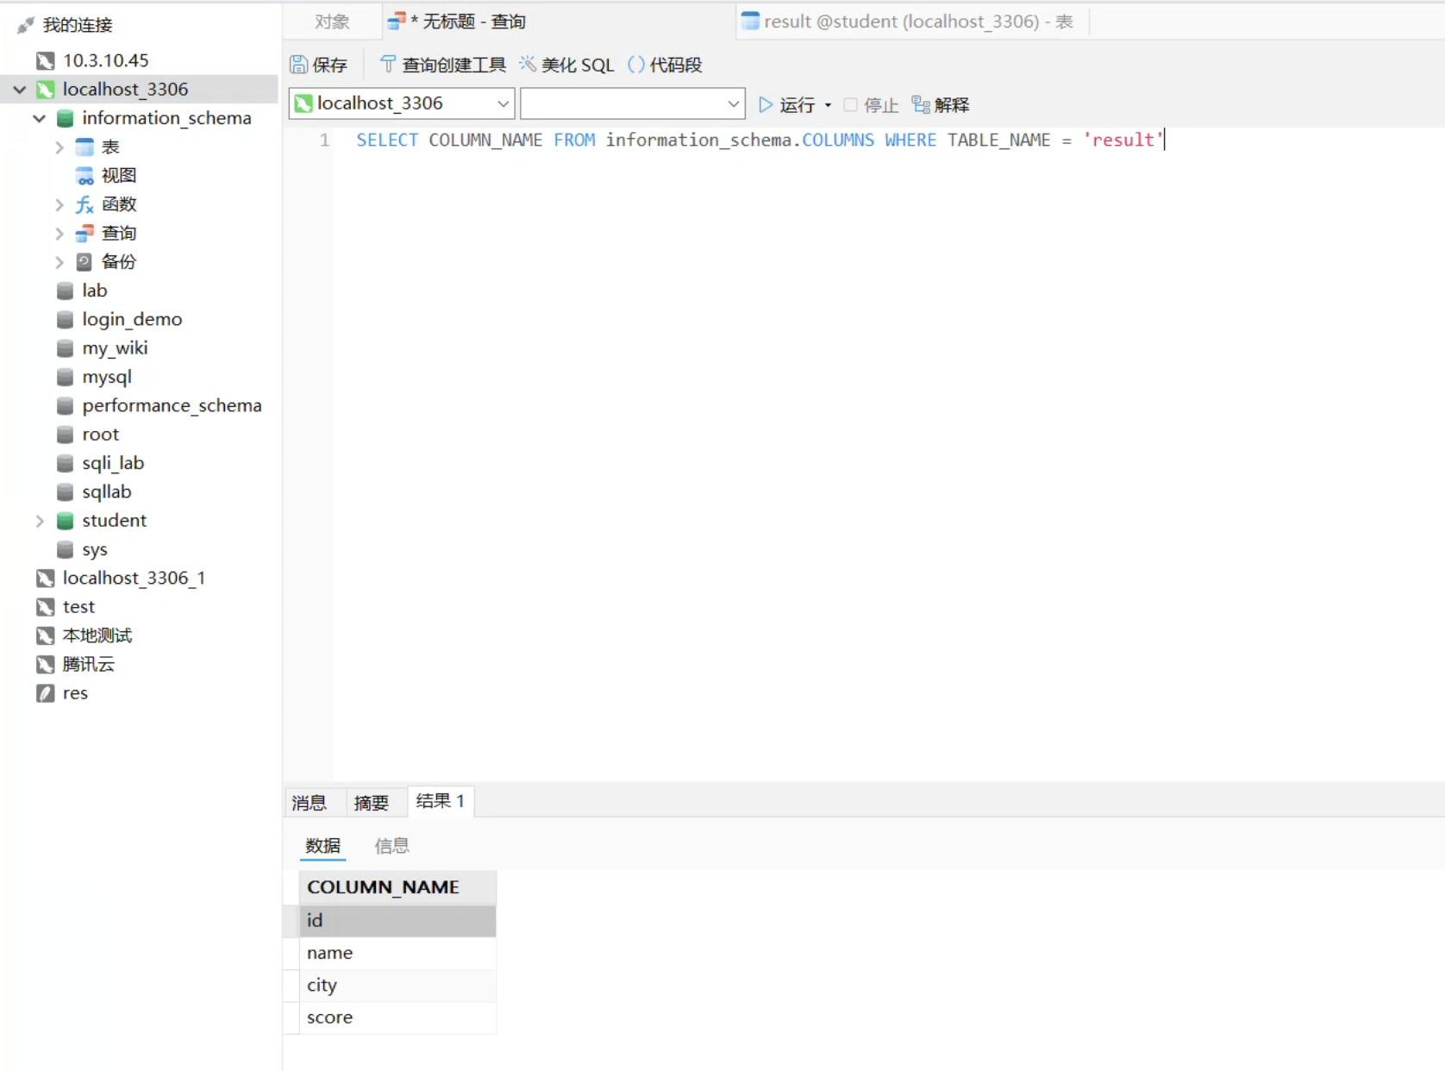Click the Beautify SQL (美化 SQL) icon
The height and width of the screenshot is (1071, 1445).
click(528, 65)
